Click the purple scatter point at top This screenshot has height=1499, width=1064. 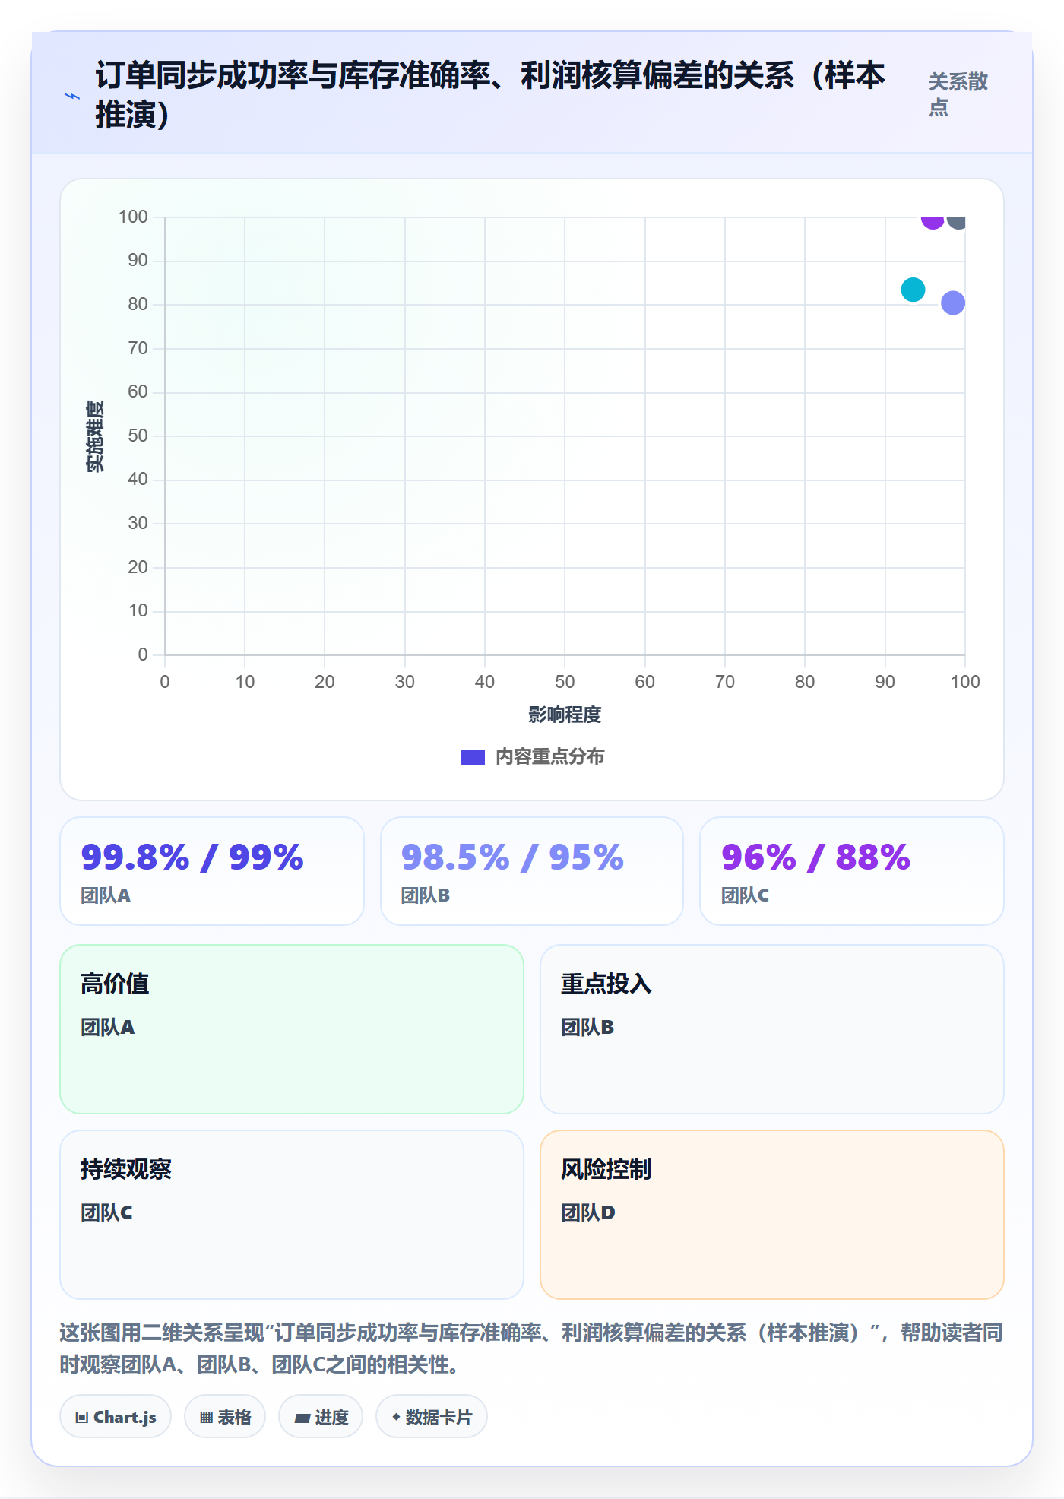pos(933,220)
